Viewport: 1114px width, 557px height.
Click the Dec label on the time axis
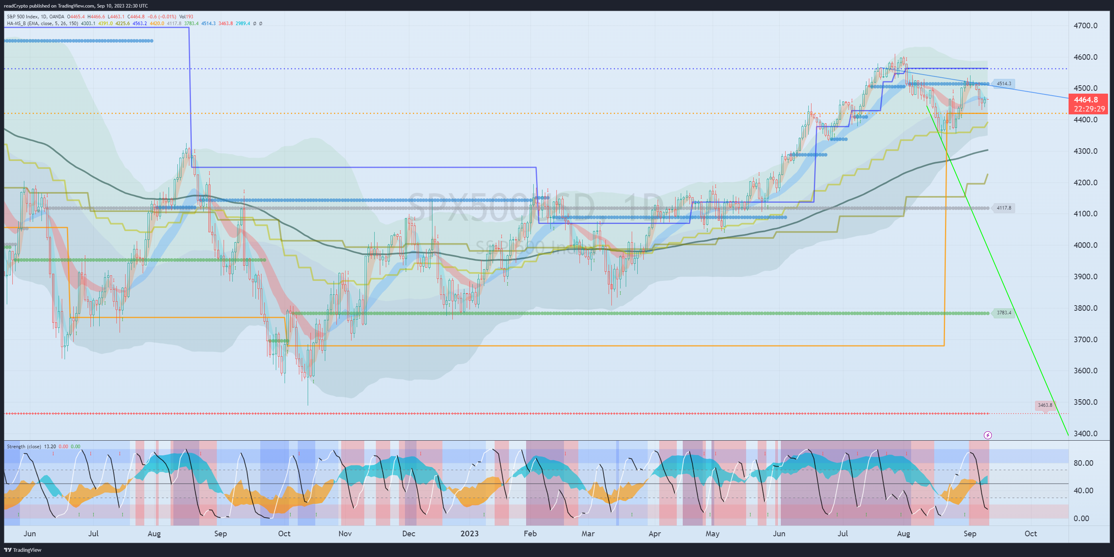(x=409, y=533)
